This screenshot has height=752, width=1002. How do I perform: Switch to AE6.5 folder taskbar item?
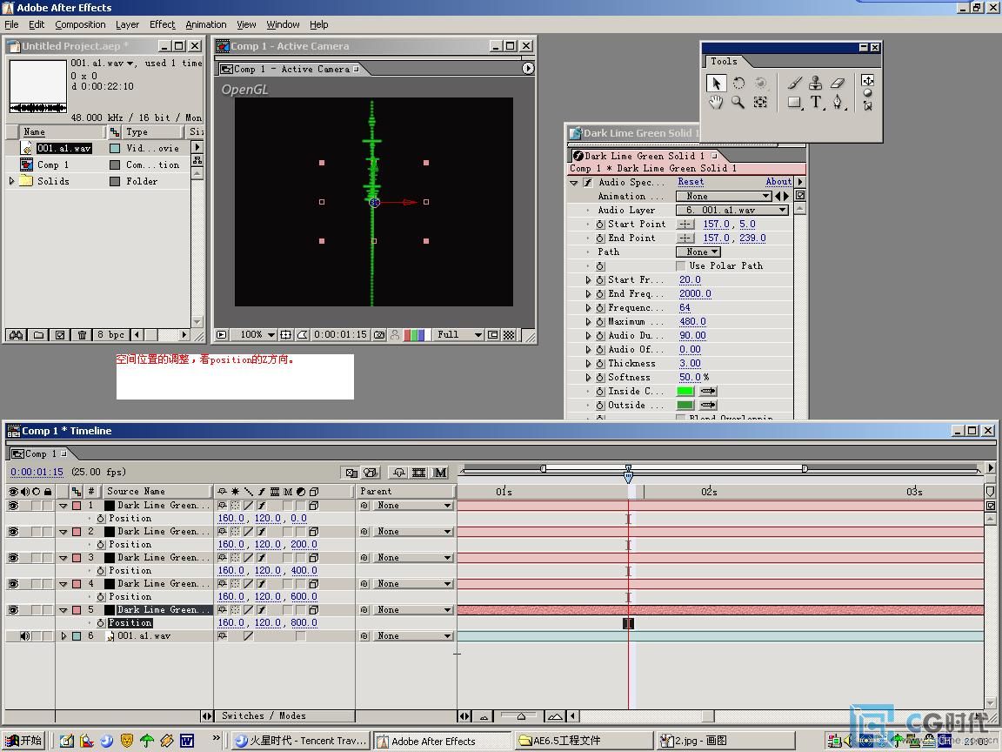point(584,741)
